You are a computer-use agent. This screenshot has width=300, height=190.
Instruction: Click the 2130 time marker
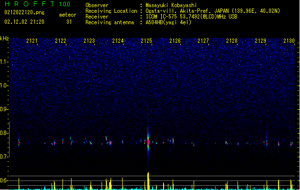[x=289, y=41]
